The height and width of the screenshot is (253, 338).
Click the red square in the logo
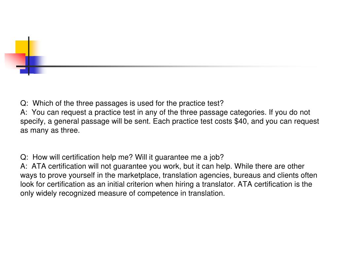click(15, 61)
